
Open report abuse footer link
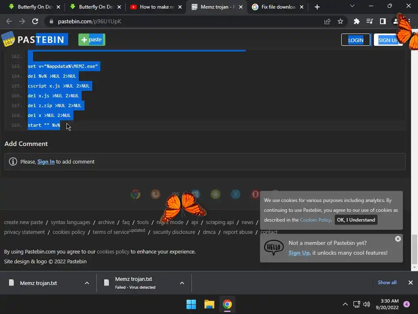point(238,232)
